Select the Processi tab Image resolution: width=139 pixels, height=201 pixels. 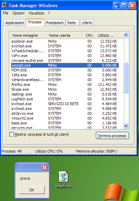[x=35, y=22]
